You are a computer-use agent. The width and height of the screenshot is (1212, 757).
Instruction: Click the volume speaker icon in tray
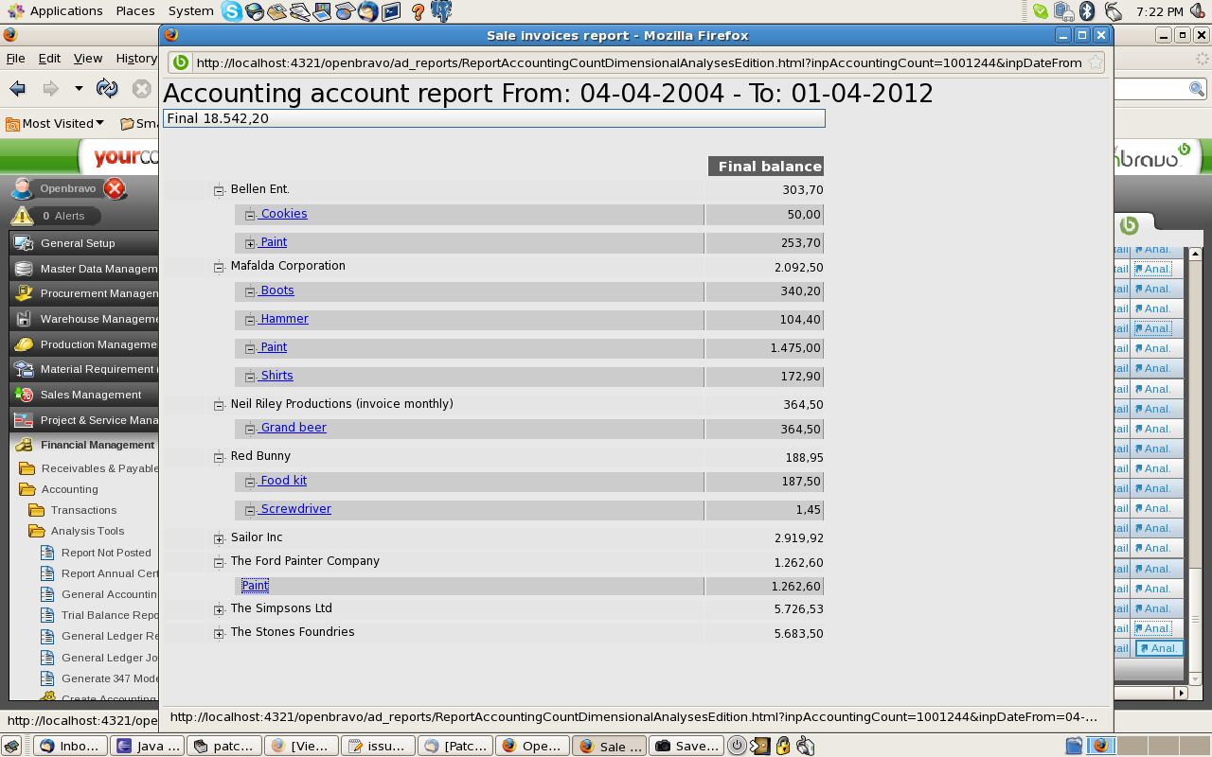coord(1197,11)
